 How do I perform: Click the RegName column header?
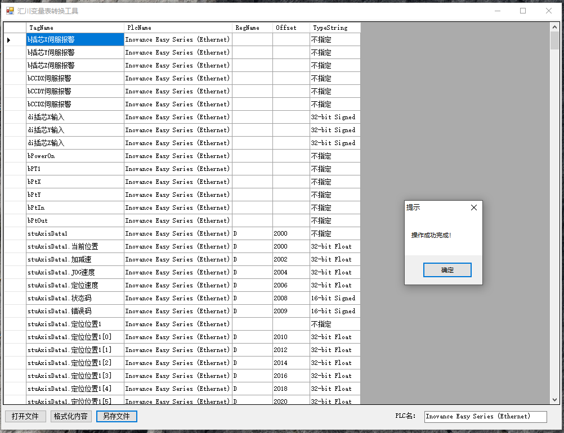pos(252,28)
